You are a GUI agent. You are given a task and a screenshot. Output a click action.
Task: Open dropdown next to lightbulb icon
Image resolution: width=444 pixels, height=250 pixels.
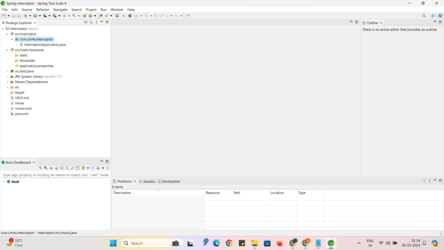(88, 168)
